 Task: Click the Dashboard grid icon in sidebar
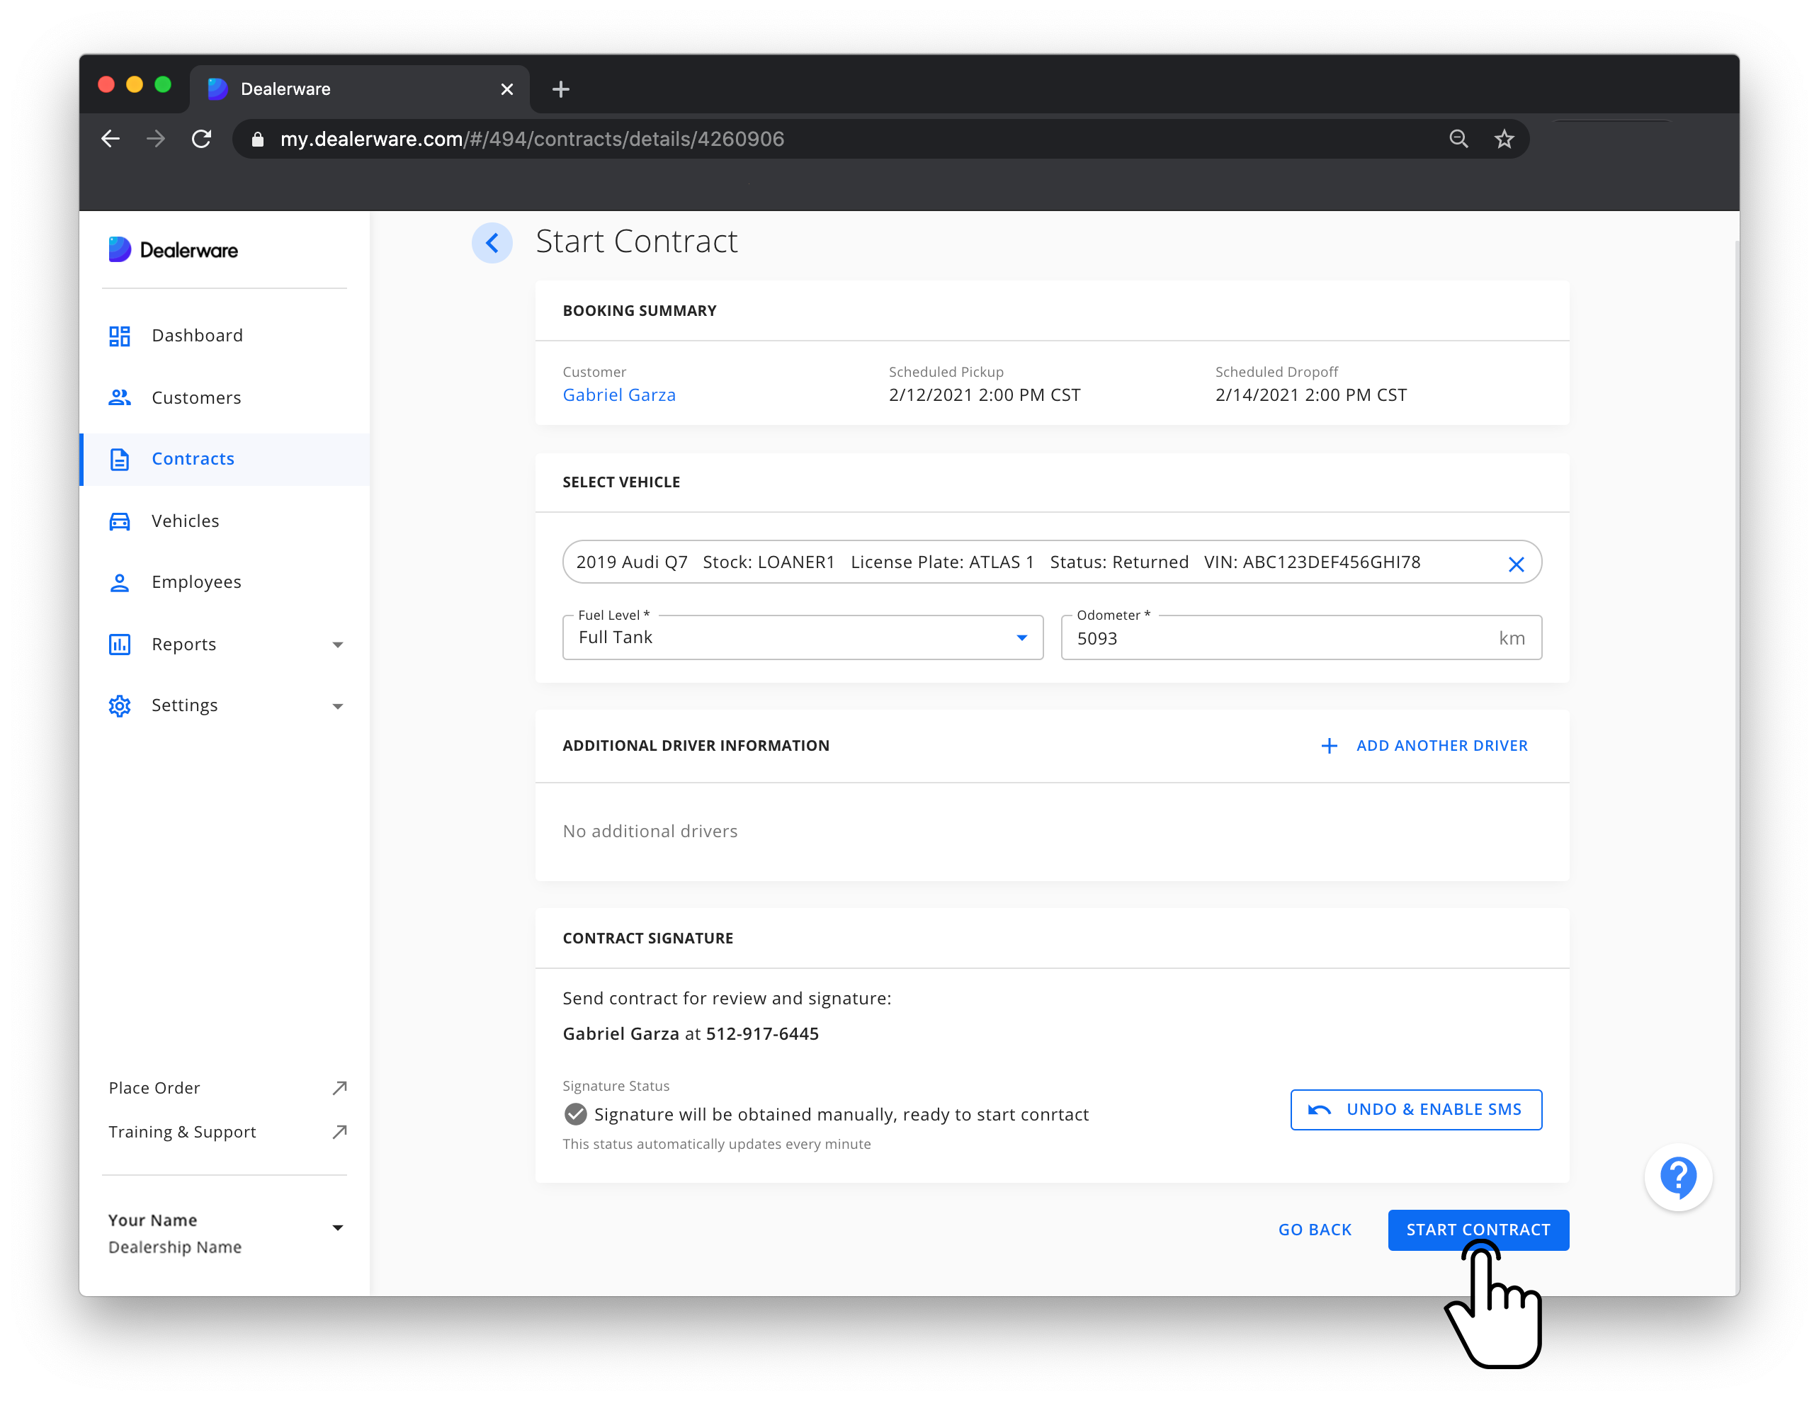coord(119,336)
